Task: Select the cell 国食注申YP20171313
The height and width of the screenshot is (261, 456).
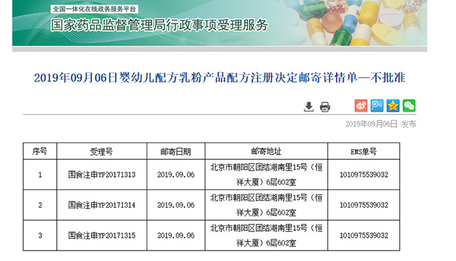Action: coord(102,175)
